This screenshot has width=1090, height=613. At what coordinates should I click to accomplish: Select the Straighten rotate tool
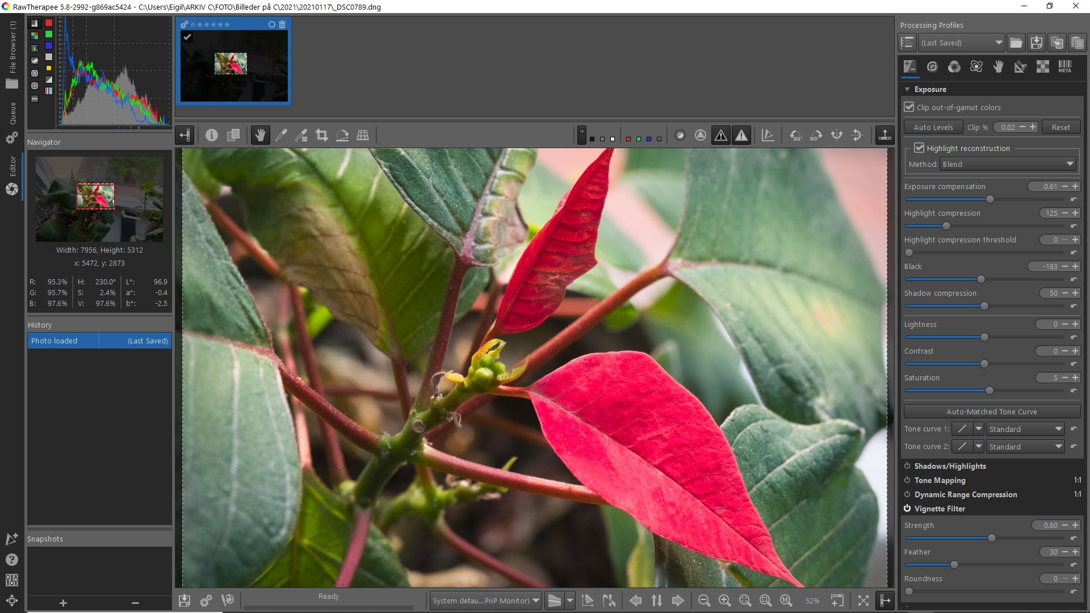[342, 135]
